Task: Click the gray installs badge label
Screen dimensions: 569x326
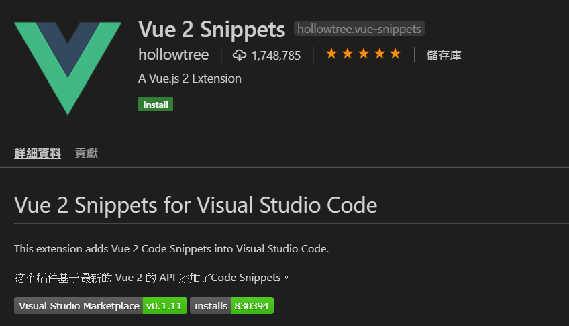Action: (211, 306)
